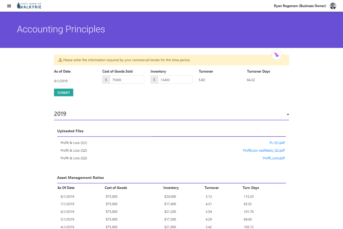The width and height of the screenshot is (343, 229).
Task: Click the 115.20 turn-days cell
Action: [249, 197]
